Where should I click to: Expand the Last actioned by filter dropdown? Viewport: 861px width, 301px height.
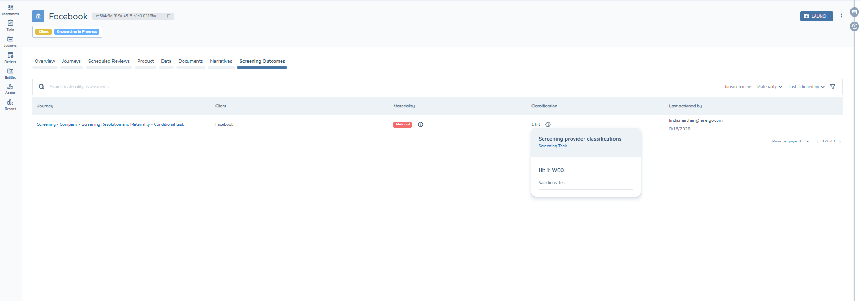(x=806, y=87)
